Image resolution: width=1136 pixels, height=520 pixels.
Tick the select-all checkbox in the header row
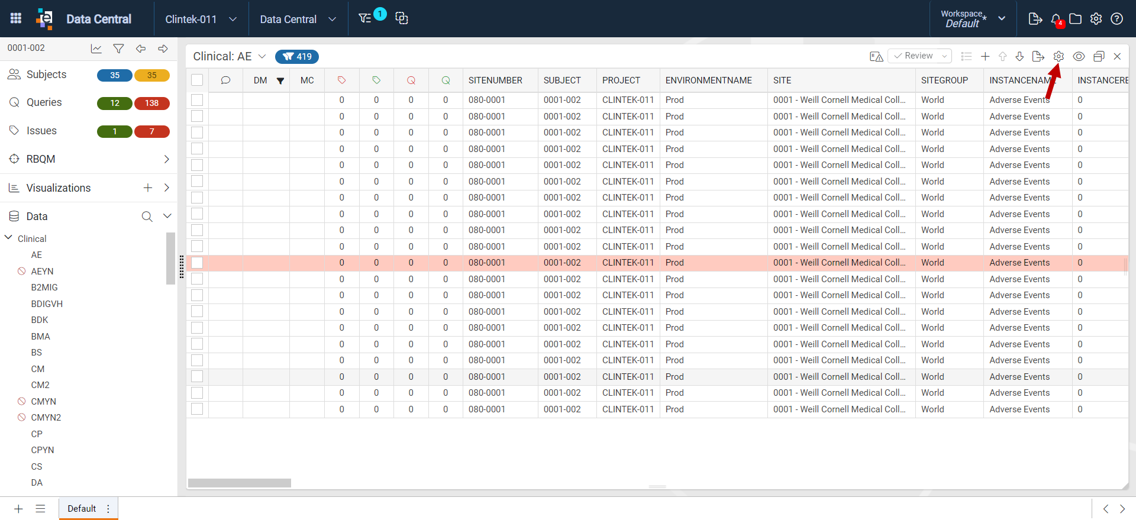coord(197,80)
